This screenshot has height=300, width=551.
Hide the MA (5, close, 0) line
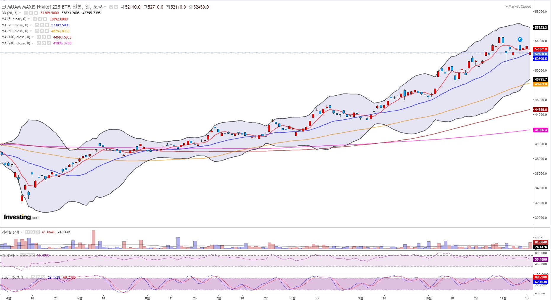coord(35,19)
